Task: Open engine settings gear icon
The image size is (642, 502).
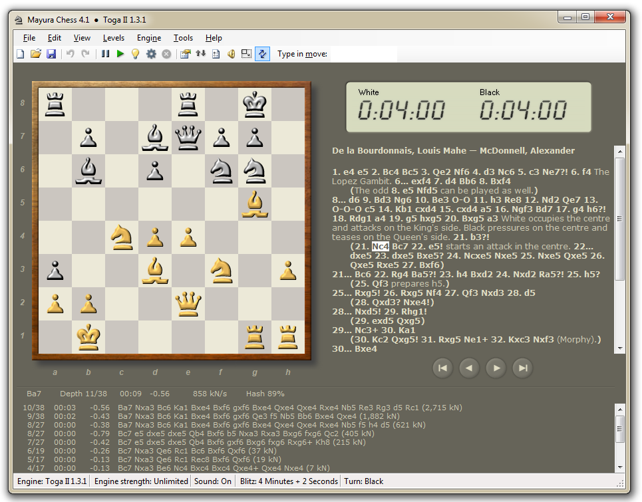Action: pos(151,54)
